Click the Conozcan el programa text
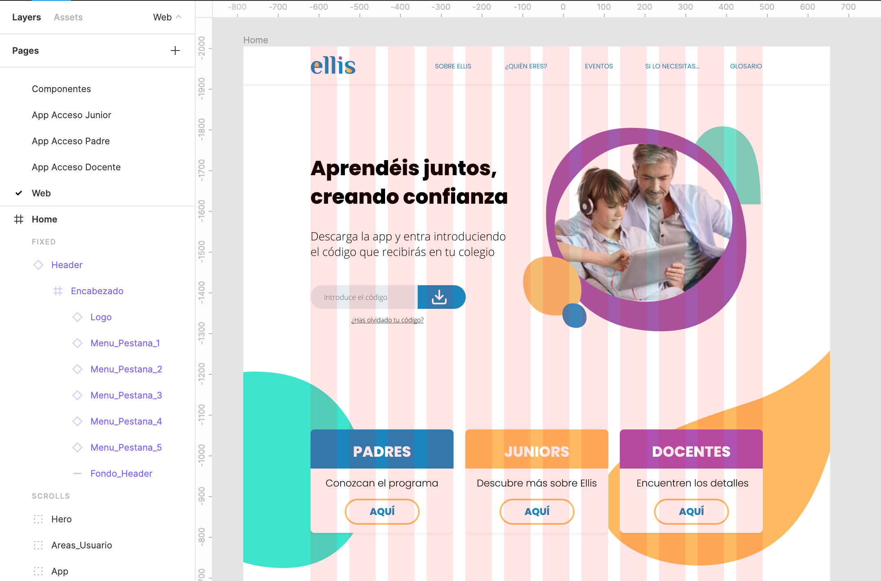This screenshot has height=581, width=881. click(x=382, y=483)
